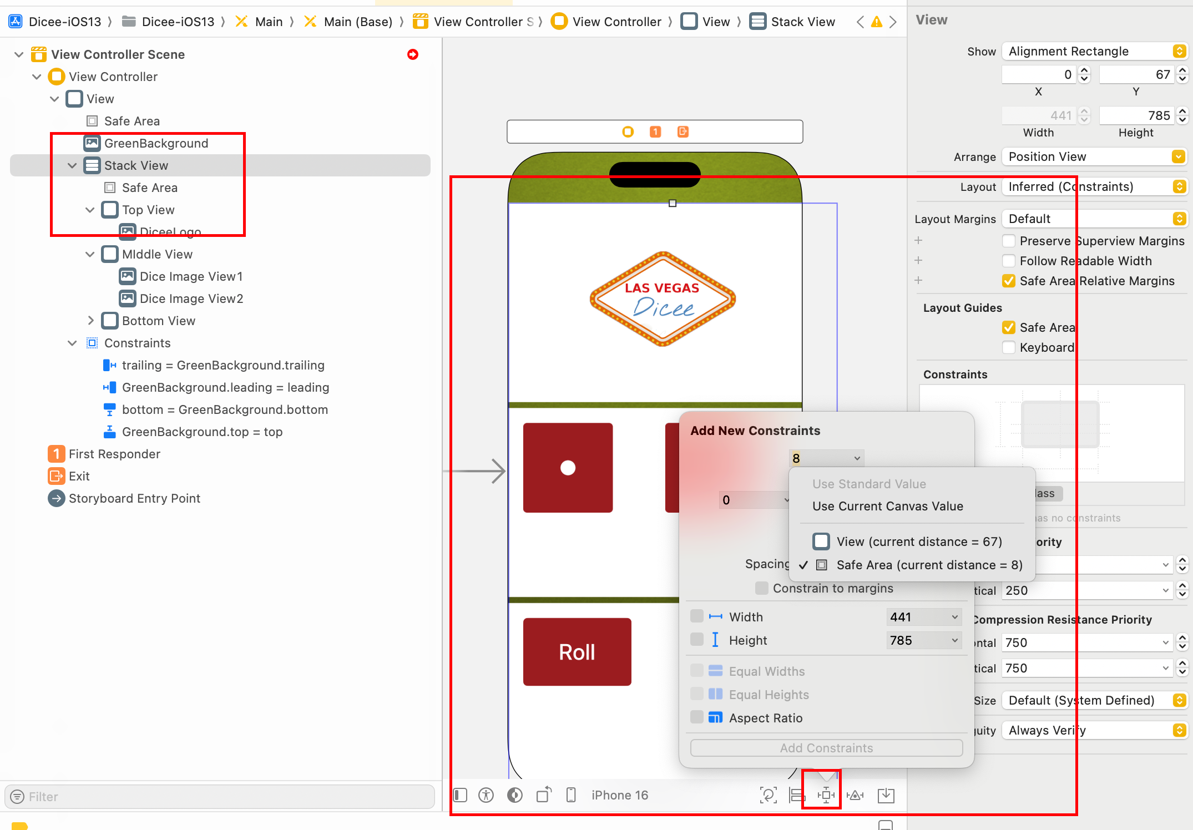Adjust the Y position stepper control
1193x830 pixels.
(1180, 75)
